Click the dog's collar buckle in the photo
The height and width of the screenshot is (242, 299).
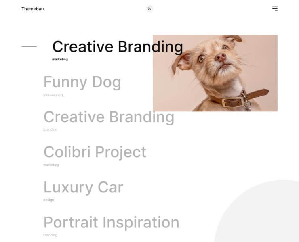click(230, 102)
